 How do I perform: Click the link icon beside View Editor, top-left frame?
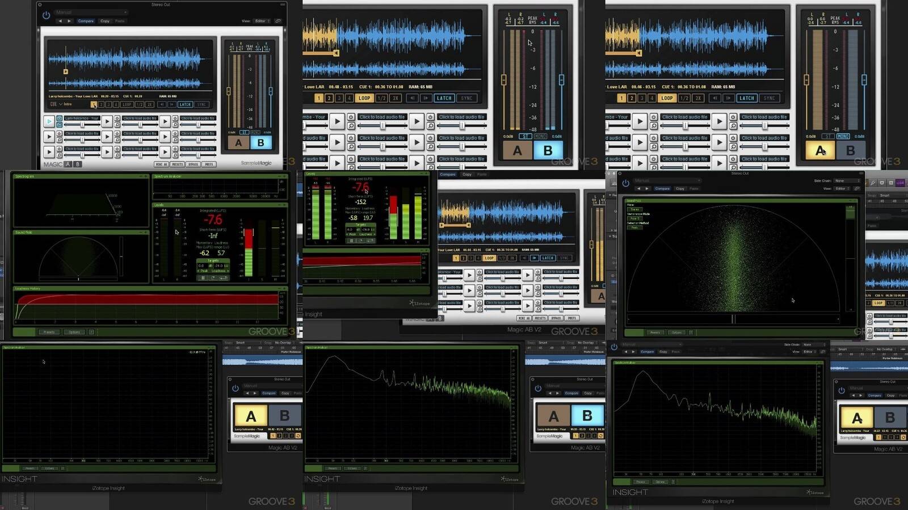pyautogui.click(x=278, y=21)
